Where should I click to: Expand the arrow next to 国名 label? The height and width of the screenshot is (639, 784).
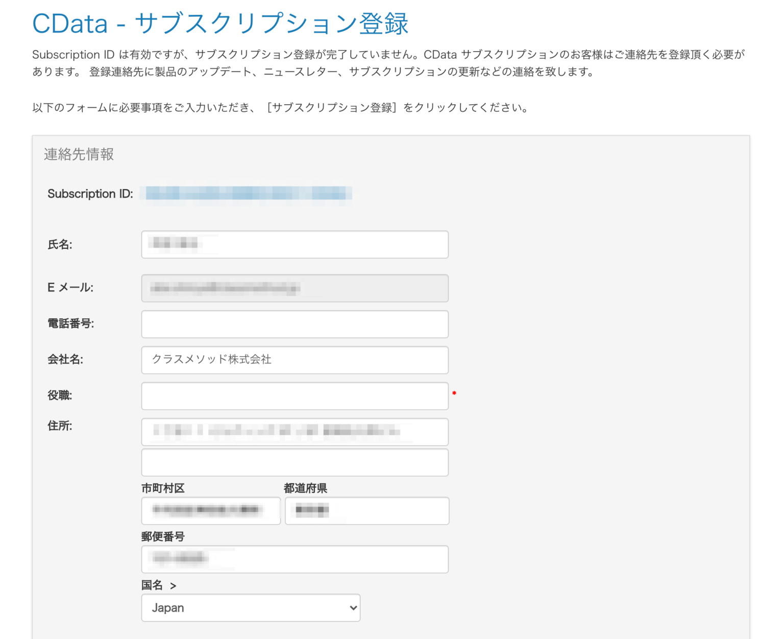[x=173, y=585]
